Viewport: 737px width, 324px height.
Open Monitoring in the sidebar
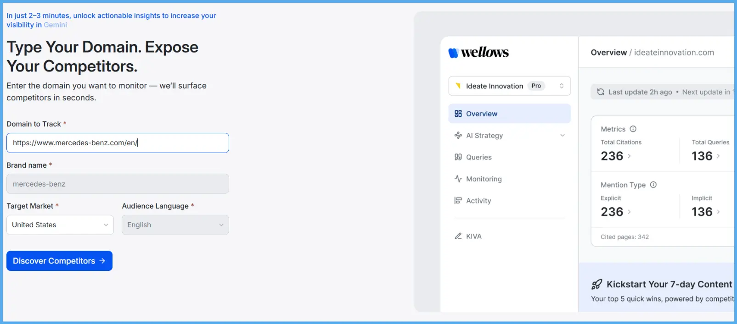(x=510, y=179)
